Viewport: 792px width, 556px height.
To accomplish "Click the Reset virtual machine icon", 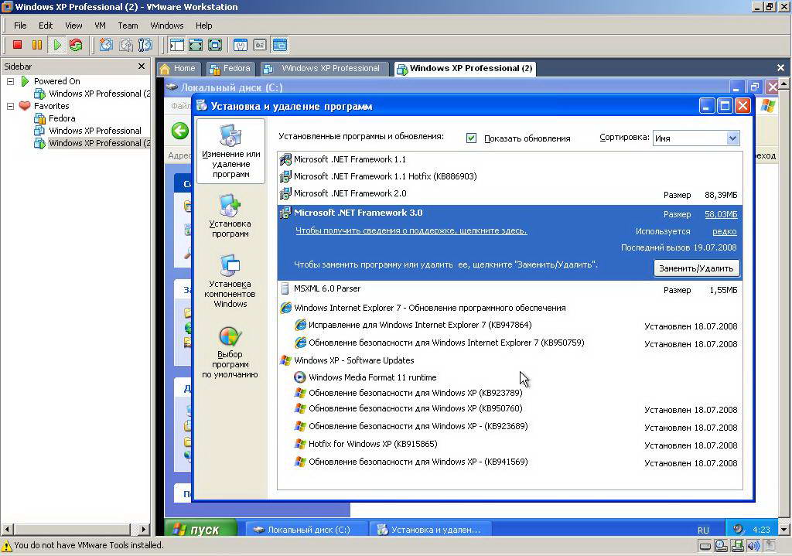I will 76,46.
